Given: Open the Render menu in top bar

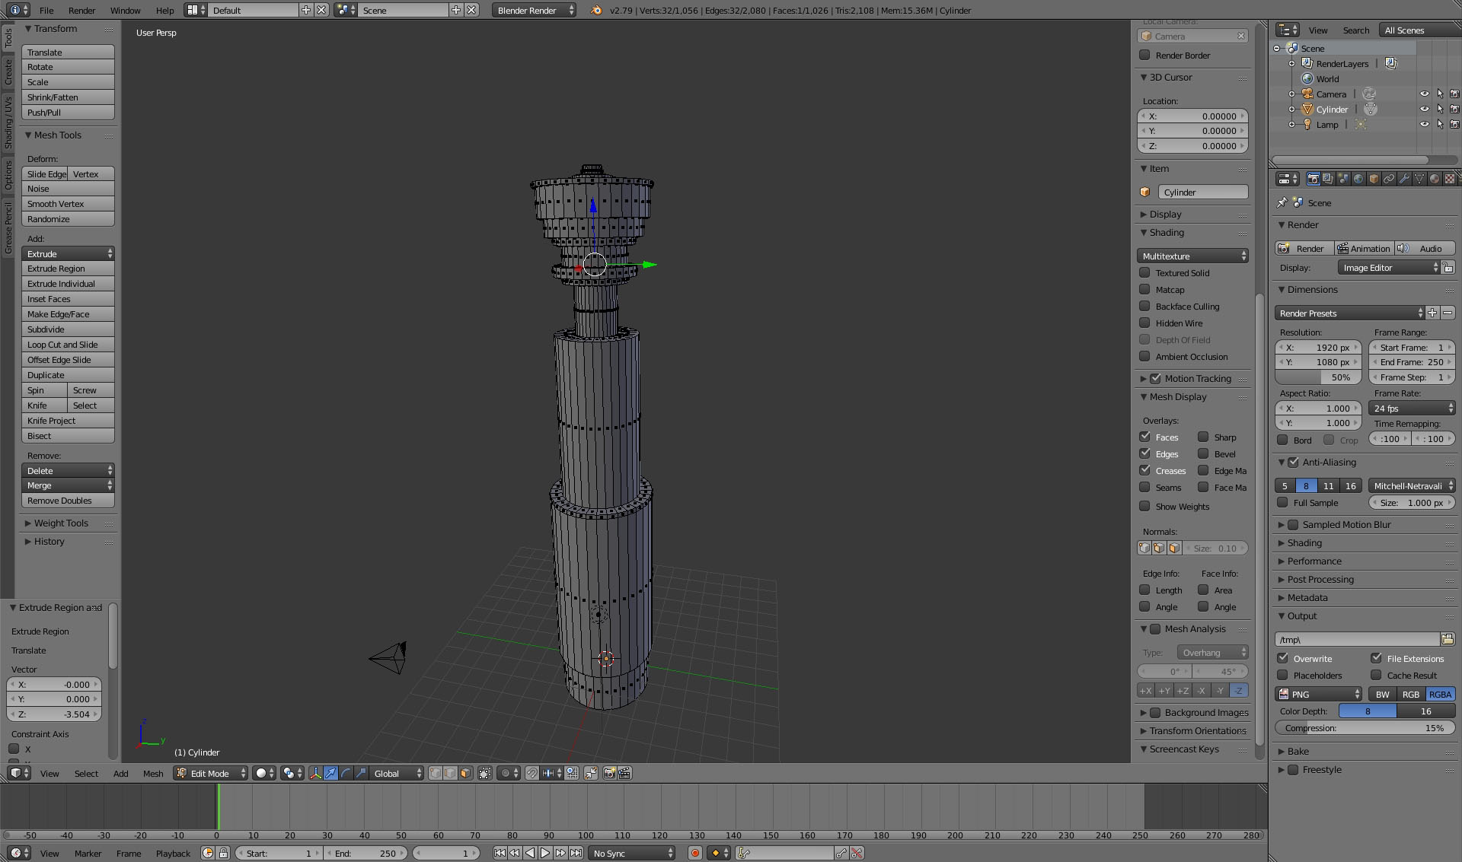Looking at the screenshot, I should (81, 10).
